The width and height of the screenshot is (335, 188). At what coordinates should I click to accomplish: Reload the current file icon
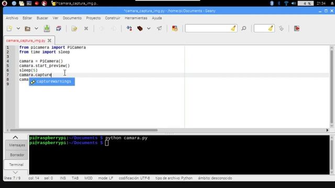click(x=74, y=28)
